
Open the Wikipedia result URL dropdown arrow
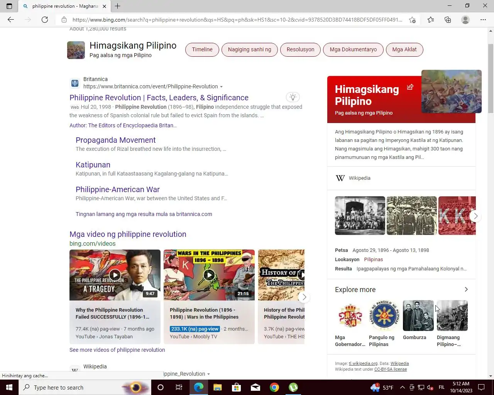tap(208, 374)
